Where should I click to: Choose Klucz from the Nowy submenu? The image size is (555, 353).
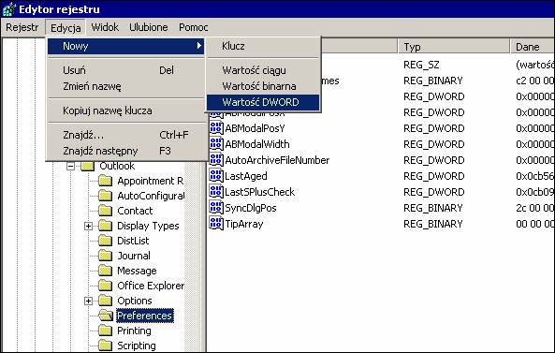pyautogui.click(x=263, y=46)
